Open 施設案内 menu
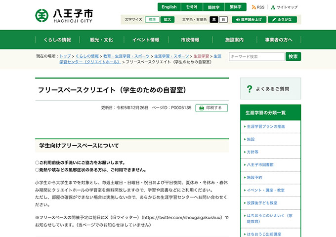 tap(234, 40)
